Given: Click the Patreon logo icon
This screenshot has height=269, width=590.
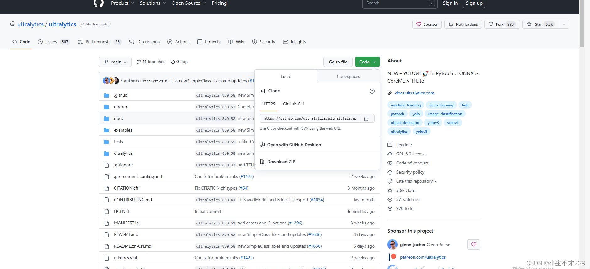Looking at the screenshot, I should click(392, 257).
